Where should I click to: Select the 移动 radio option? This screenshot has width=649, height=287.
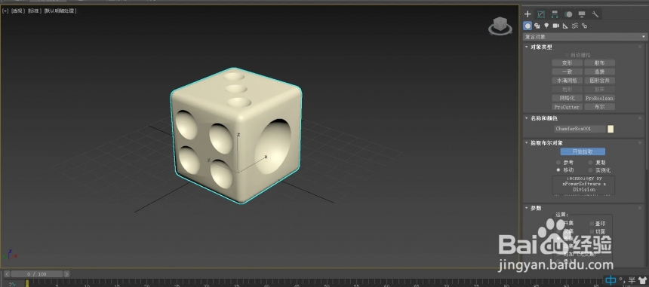tap(558, 169)
